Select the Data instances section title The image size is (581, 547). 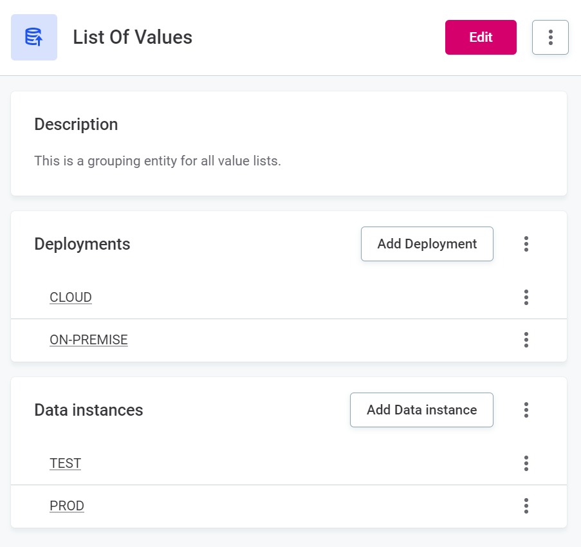click(89, 410)
